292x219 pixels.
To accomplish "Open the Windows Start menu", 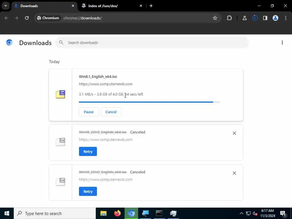I will [x=7, y=213].
